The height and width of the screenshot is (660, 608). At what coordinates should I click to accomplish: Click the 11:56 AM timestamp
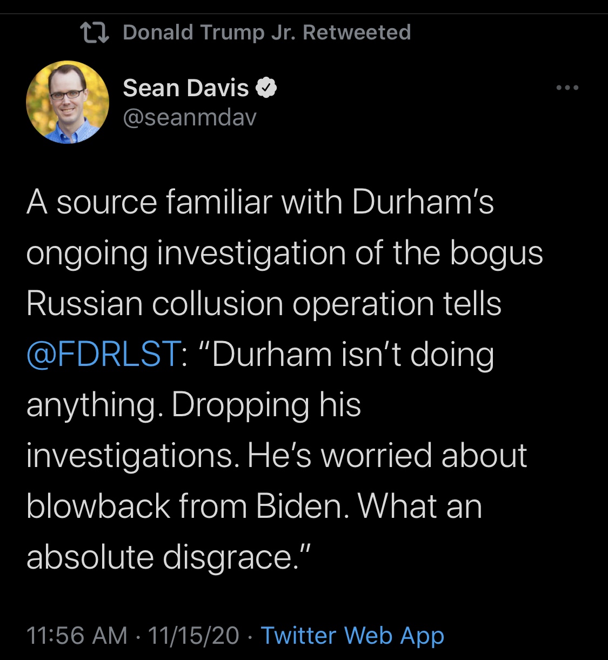pyautogui.click(x=77, y=635)
